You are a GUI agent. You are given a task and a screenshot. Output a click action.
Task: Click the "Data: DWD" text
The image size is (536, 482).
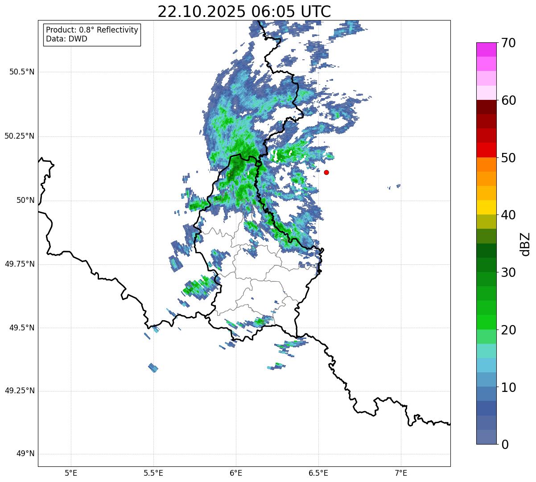pyautogui.click(x=66, y=39)
